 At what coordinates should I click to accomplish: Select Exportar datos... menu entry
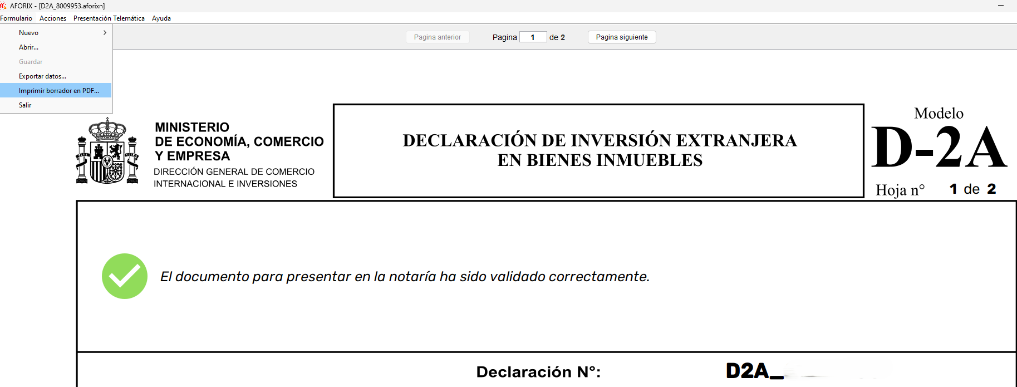42,76
